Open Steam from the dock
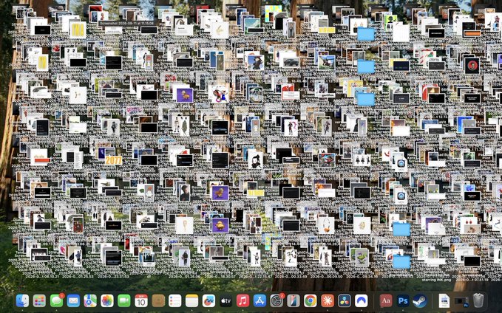This screenshot has height=313, width=502. (x=420, y=301)
